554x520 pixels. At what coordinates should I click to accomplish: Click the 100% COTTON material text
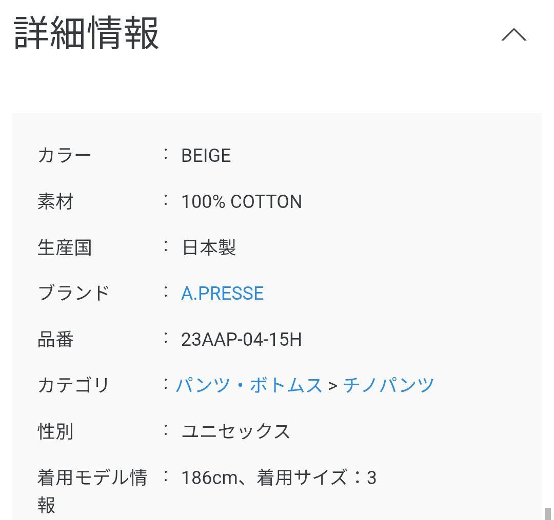(x=241, y=202)
